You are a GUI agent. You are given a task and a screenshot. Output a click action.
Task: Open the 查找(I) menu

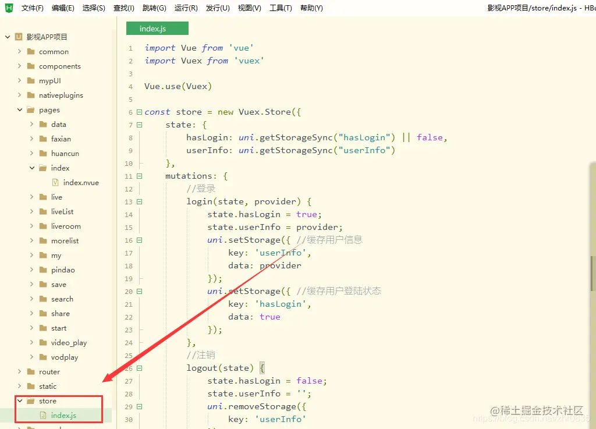point(124,8)
